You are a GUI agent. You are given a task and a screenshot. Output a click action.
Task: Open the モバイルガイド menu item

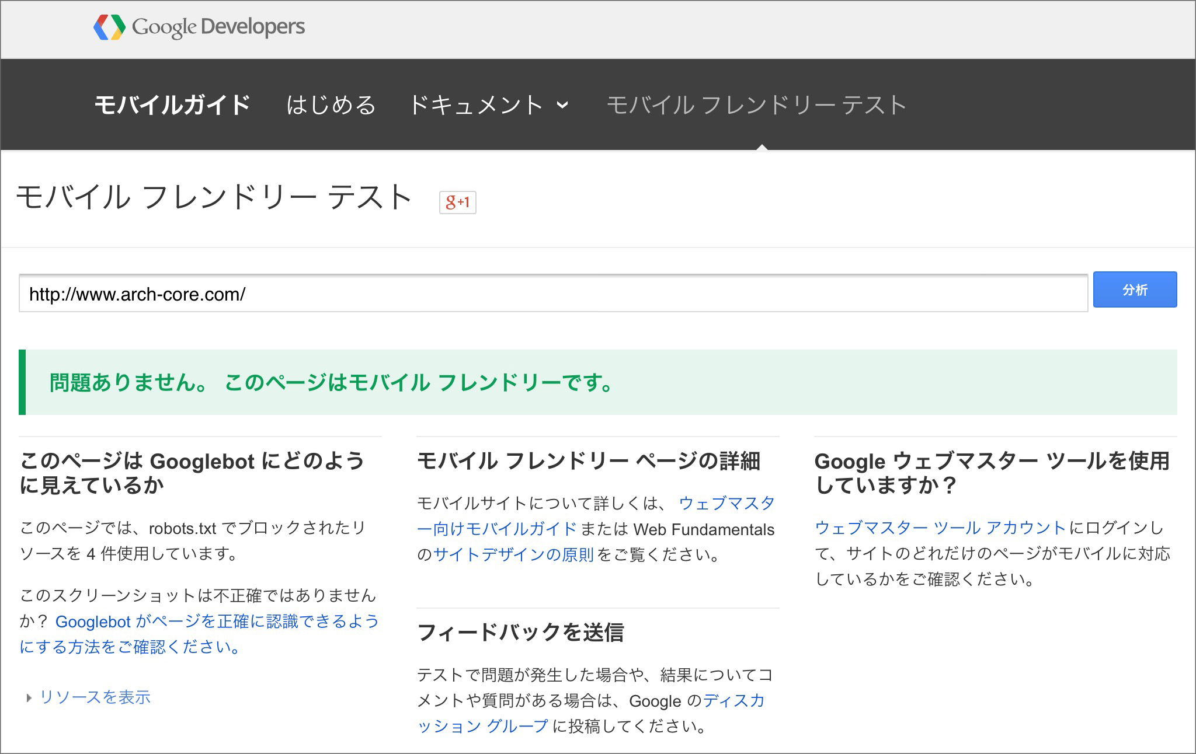[172, 105]
